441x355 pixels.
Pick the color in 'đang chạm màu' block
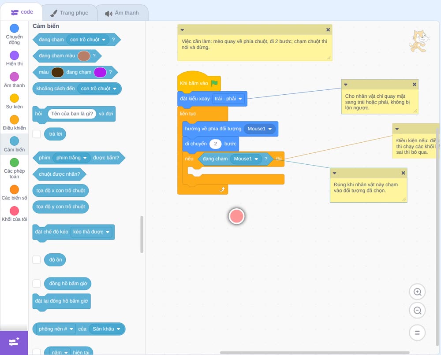click(84, 56)
